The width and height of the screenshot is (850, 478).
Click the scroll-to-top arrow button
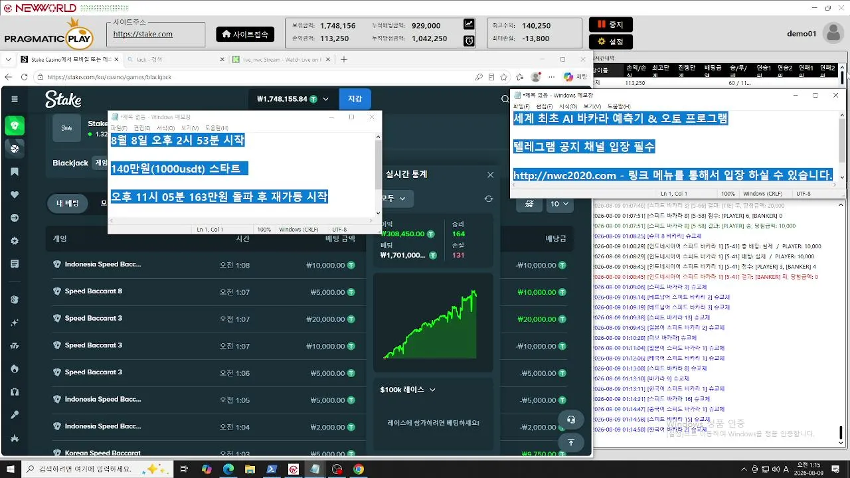pos(570,442)
